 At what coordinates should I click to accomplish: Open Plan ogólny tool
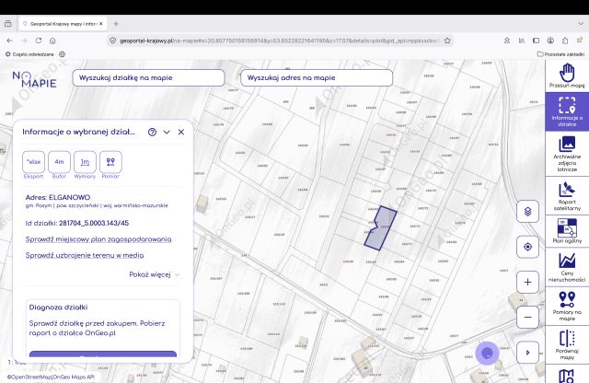click(x=567, y=231)
